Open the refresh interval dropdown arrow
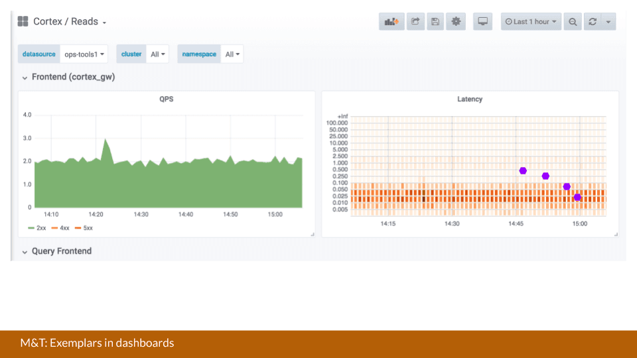637x358 pixels. (608, 21)
